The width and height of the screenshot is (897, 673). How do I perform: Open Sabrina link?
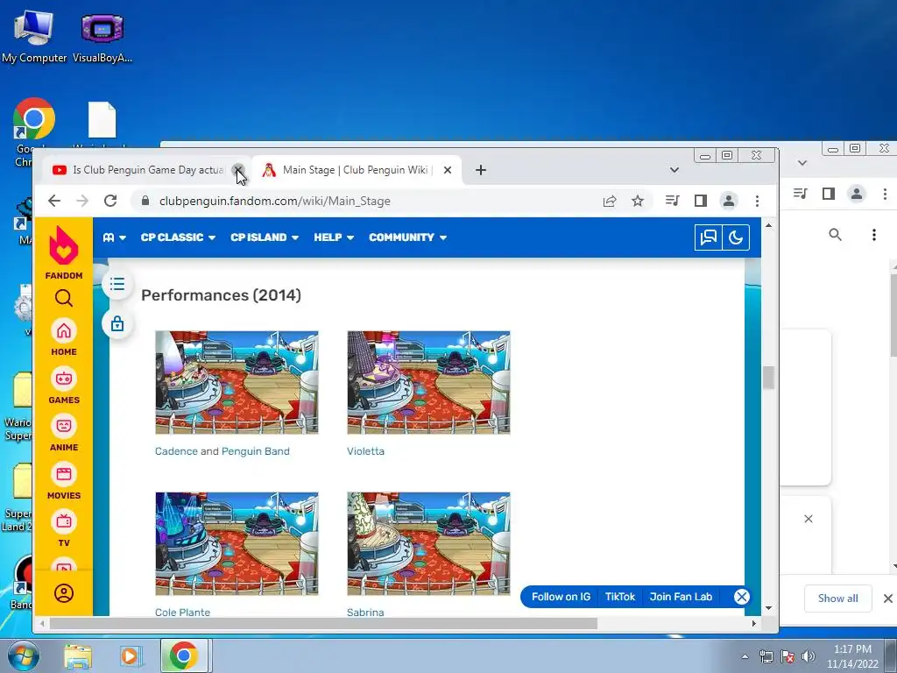365,613
